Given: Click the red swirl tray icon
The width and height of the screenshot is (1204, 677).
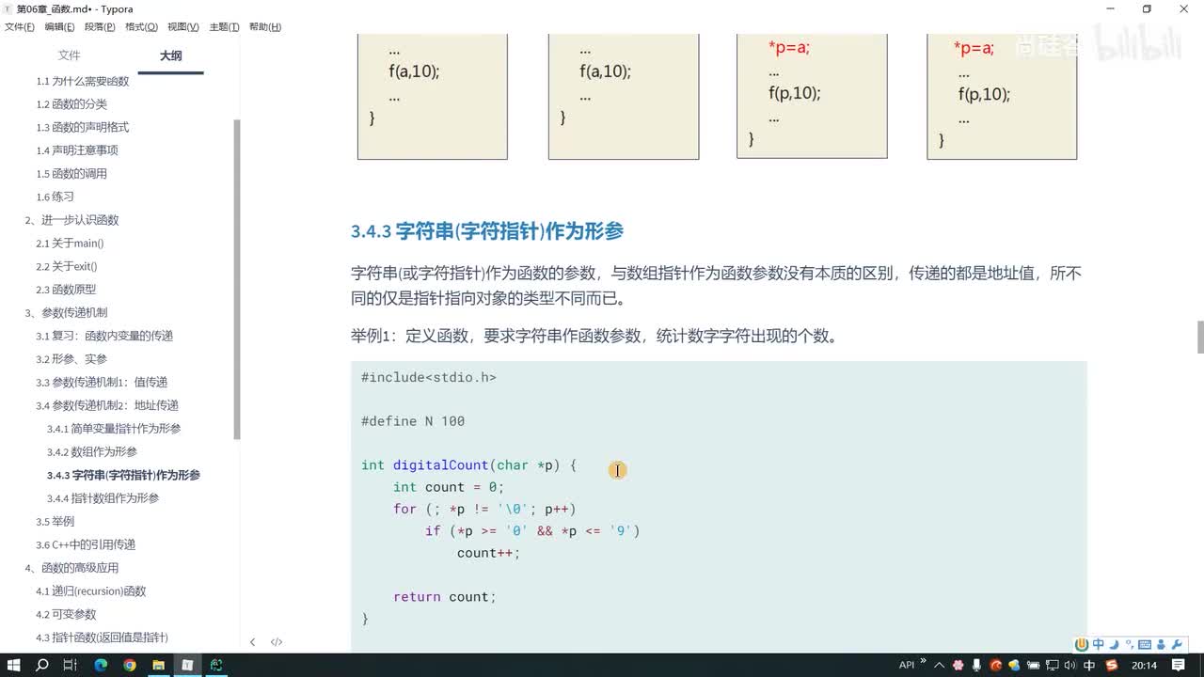Looking at the screenshot, I should [x=996, y=665].
